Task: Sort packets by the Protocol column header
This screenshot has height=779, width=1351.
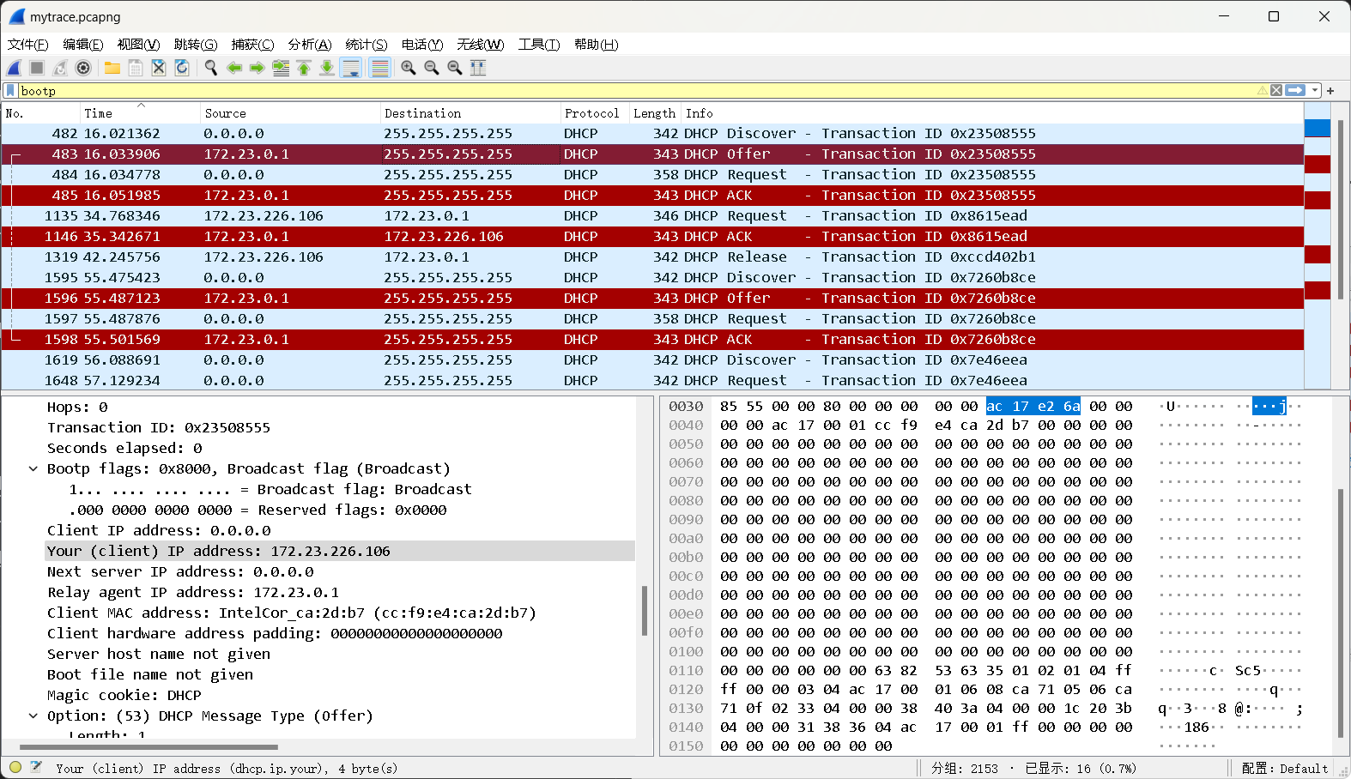Action: point(595,113)
